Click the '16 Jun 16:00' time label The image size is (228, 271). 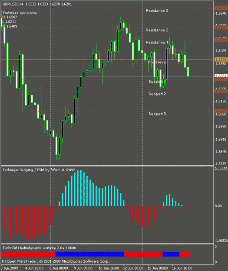182,268
